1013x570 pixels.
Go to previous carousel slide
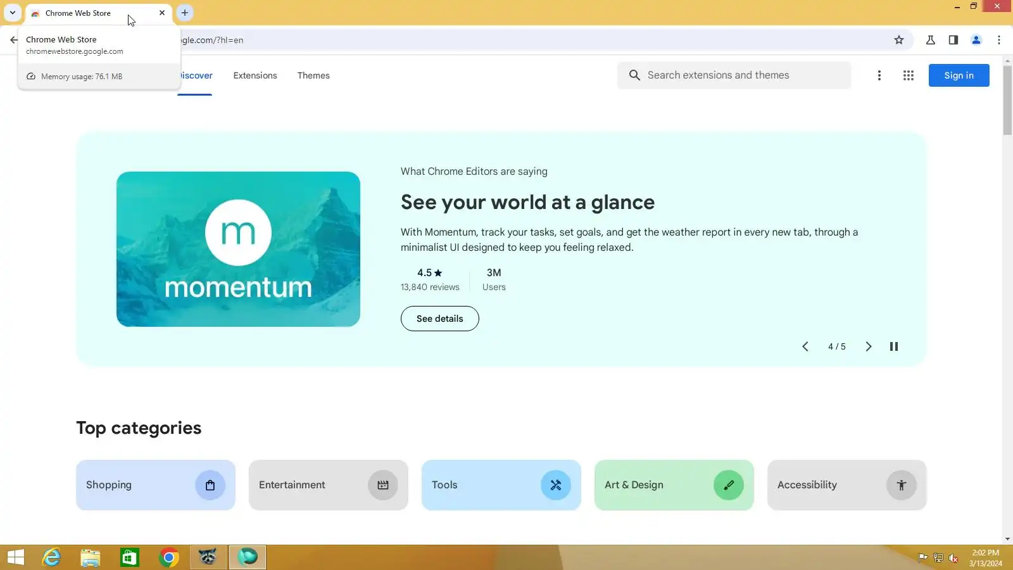(x=805, y=346)
